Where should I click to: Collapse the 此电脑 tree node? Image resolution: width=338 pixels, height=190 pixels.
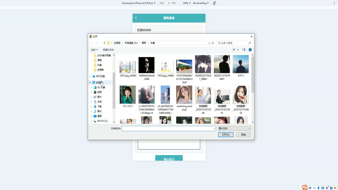(x=90, y=83)
